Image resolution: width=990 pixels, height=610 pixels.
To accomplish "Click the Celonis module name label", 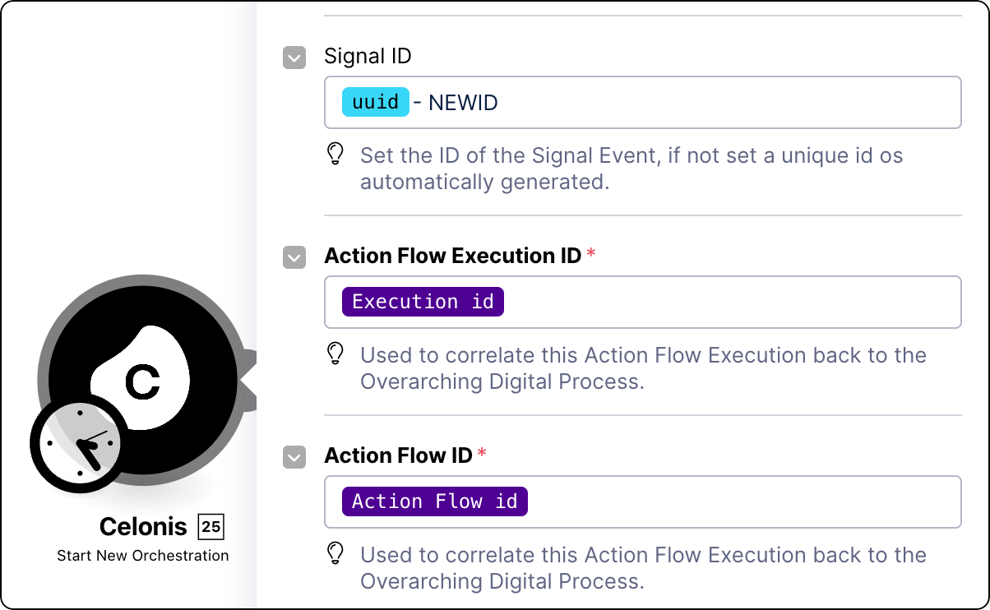I will (x=145, y=527).
